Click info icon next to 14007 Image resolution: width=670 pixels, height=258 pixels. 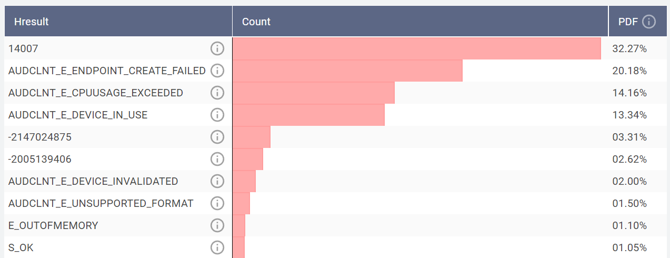point(217,48)
